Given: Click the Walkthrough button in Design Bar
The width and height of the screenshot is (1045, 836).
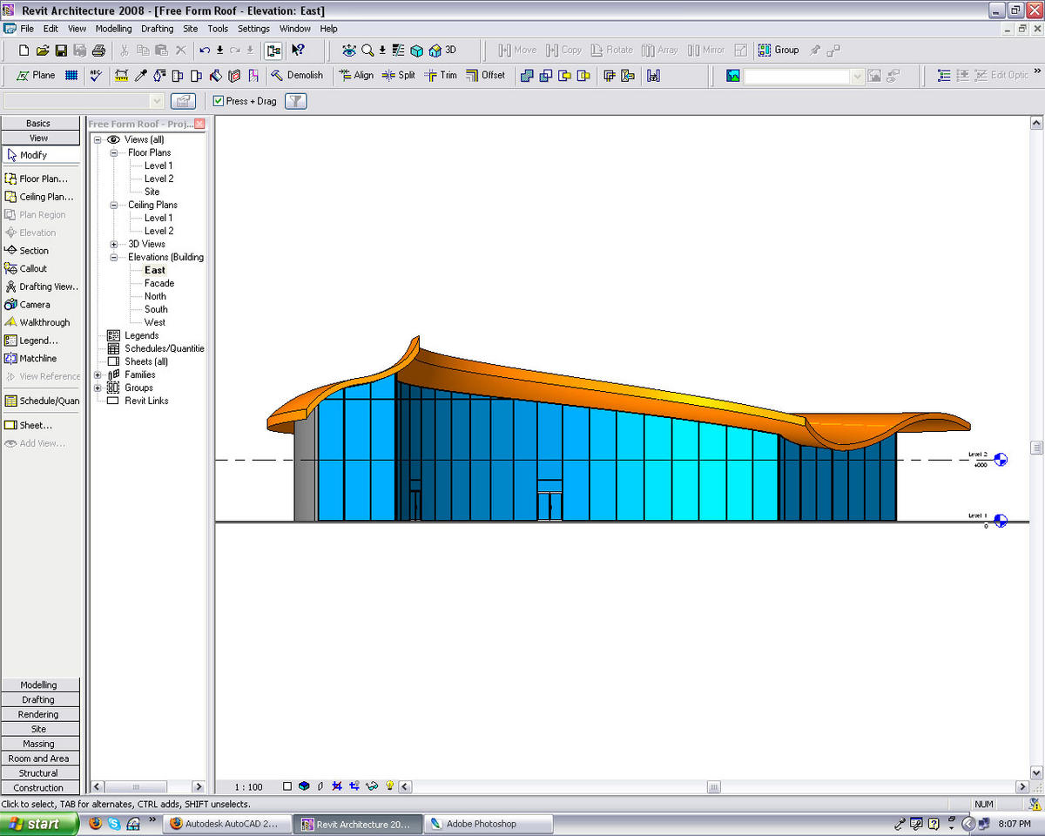Looking at the screenshot, I should tap(40, 322).
